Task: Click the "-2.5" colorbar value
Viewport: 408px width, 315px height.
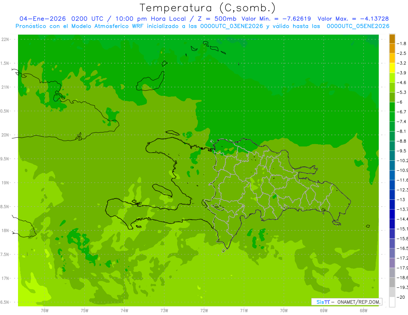Action: point(402,53)
